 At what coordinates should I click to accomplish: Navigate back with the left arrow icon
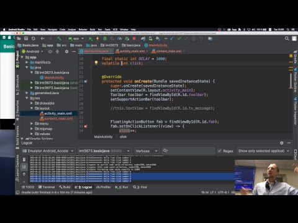click(43, 38)
